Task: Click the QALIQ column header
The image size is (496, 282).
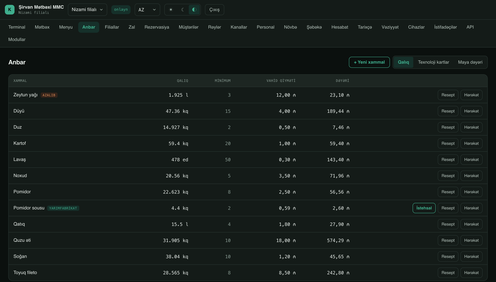Action: tap(182, 81)
